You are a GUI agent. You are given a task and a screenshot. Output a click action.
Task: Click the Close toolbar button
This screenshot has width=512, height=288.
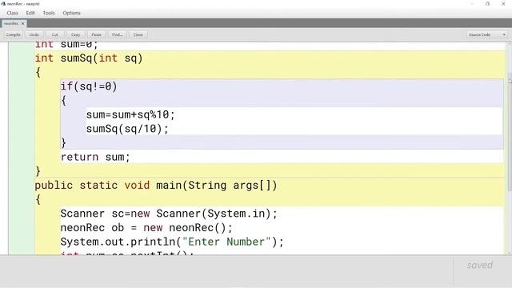point(138,34)
